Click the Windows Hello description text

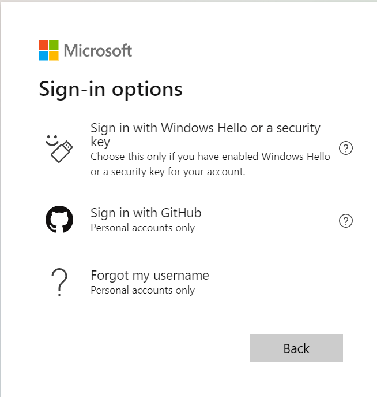click(x=210, y=164)
